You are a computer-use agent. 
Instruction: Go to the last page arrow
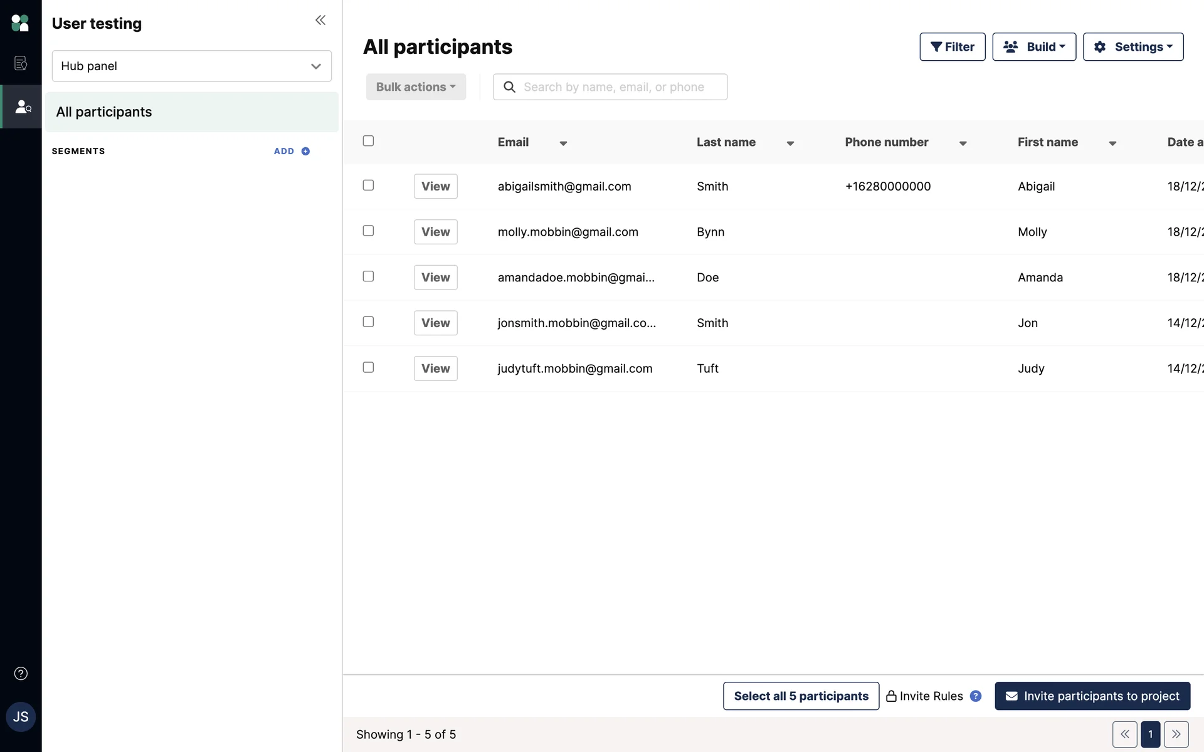(1176, 734)
